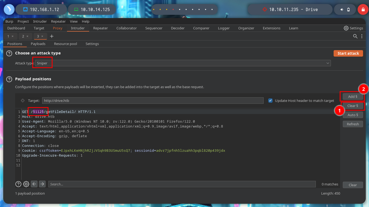Click the Accept-Encoding header line
This screenshot has height=207, width=369.
[x=54, y=136]
